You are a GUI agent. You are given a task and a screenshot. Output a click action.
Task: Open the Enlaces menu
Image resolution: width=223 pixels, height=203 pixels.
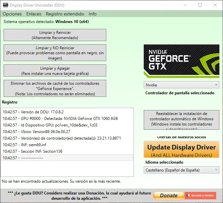coord(34,14)
